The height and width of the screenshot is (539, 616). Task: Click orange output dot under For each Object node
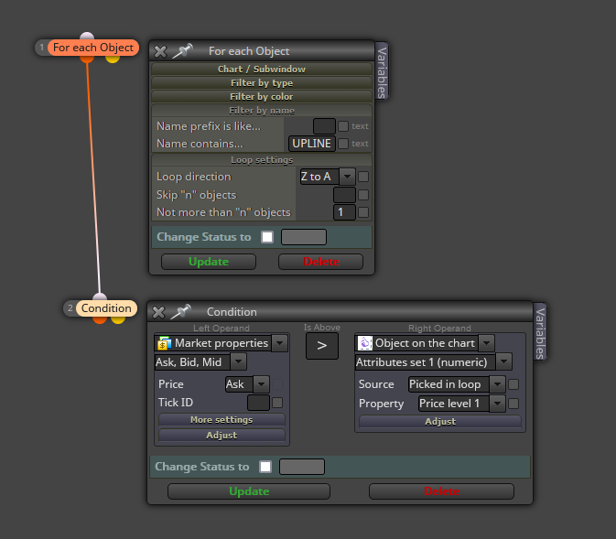pos(87,59)
